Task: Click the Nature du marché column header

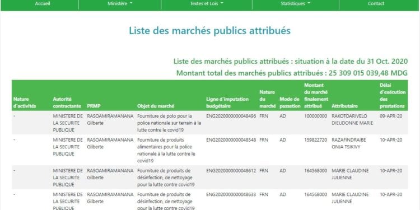Action: click(267, 99)
